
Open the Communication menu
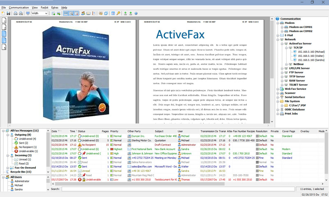19,7
